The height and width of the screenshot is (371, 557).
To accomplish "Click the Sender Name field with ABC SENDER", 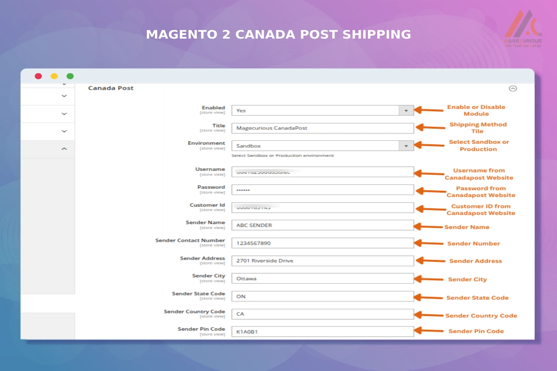I will tap(322, 225).
